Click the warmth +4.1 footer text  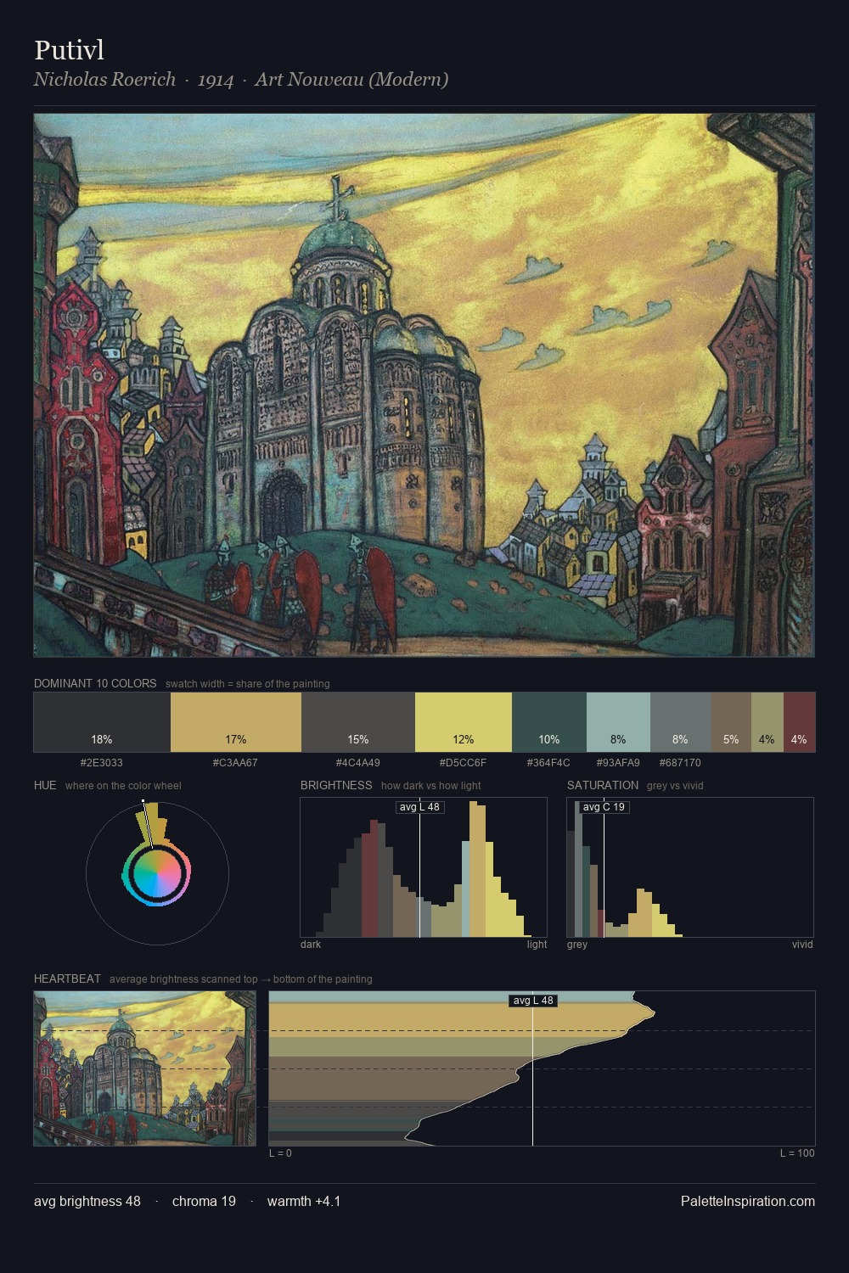(x=304, y=1201)
